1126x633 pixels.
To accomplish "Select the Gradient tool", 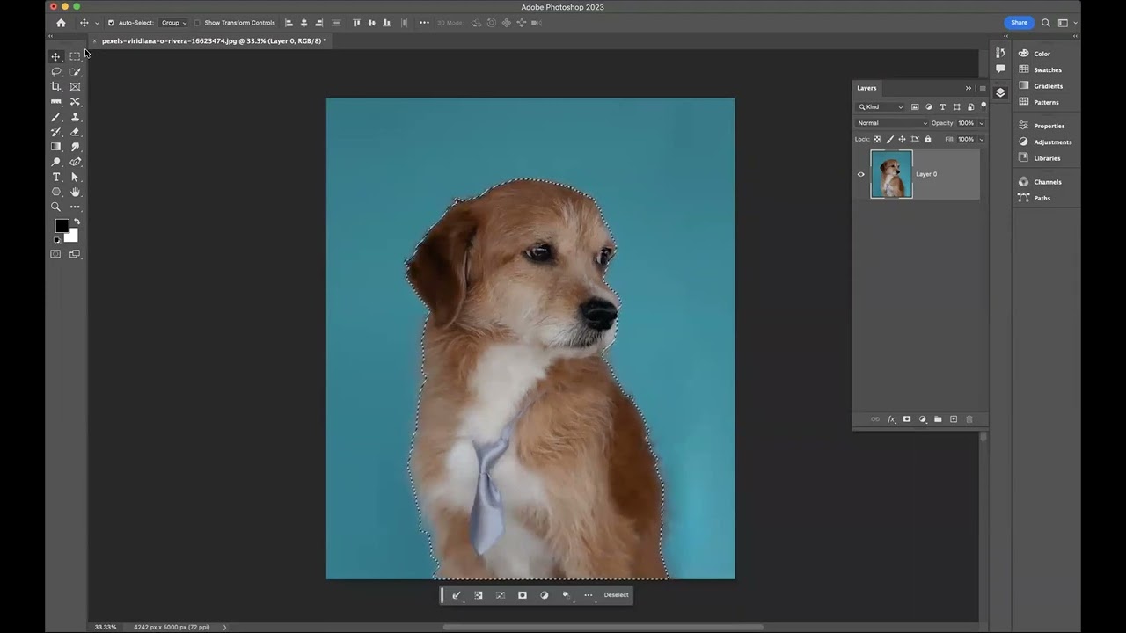I will pos(55,146).
